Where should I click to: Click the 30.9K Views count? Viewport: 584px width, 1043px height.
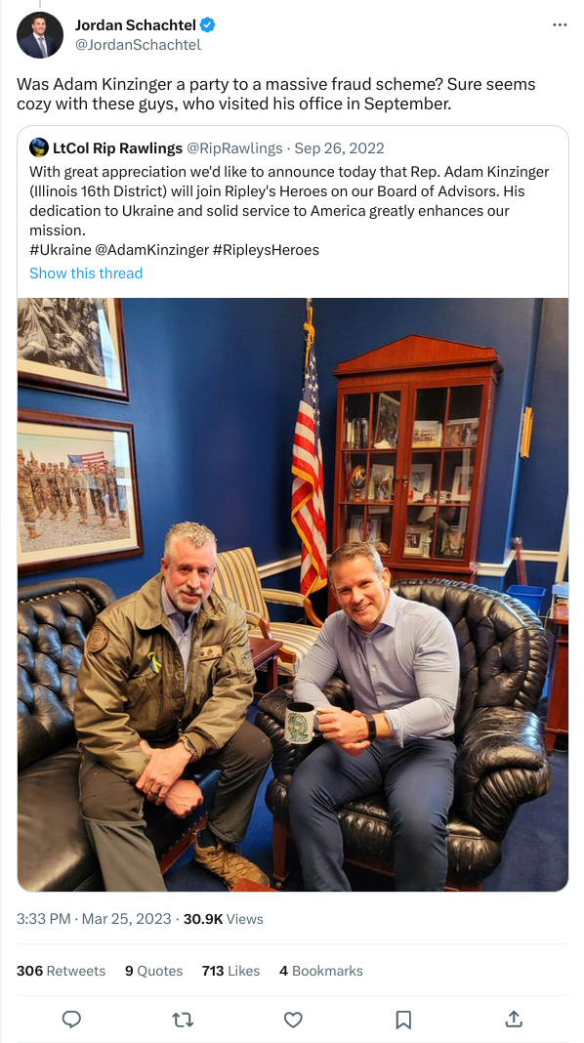tap(224, 919)
